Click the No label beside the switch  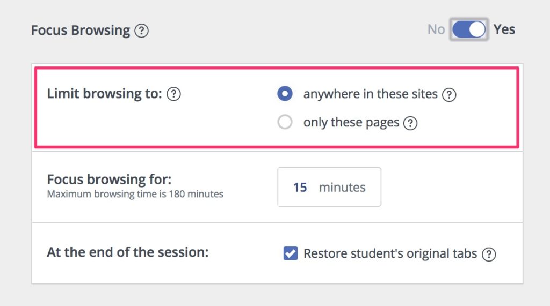point(436,29)
